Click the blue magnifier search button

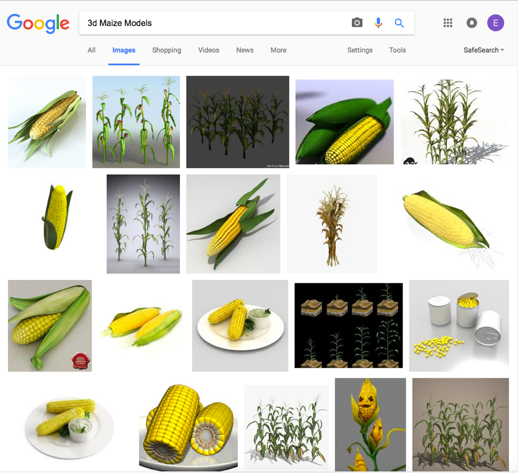click(x=399, y=23)
